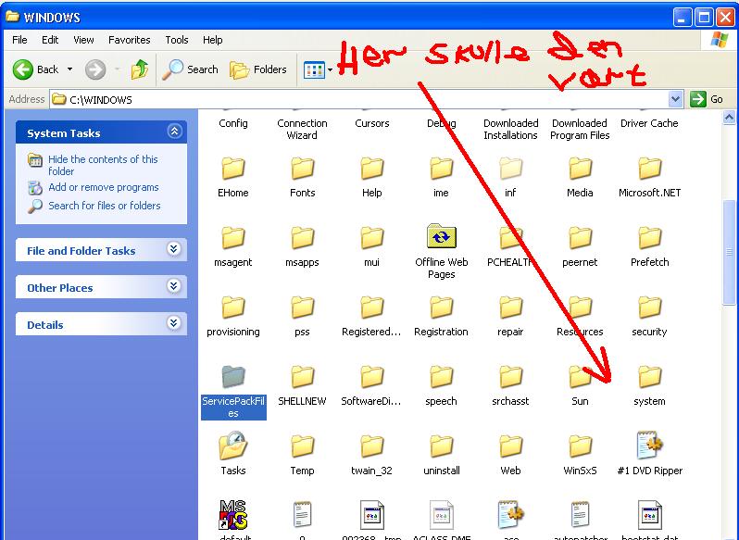This screenshot has height=540, width=739.
Task: Select the ime folder
Action: tap(441, 178)
